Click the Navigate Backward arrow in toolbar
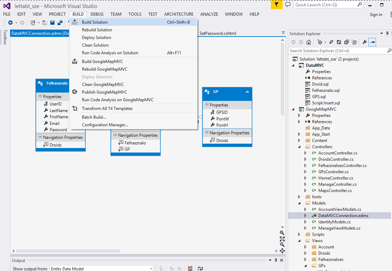The image size is (392, 271). [x=10, y=23]
